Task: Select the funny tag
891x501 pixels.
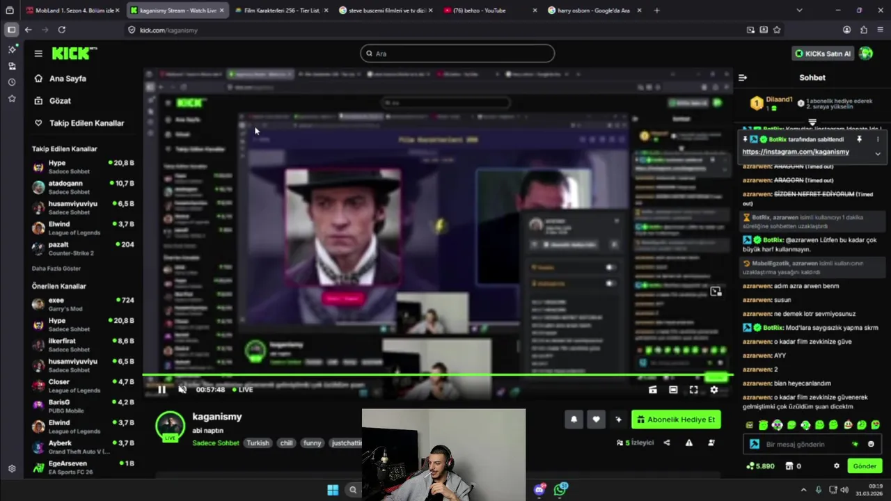Action: [x=312, y=443]
